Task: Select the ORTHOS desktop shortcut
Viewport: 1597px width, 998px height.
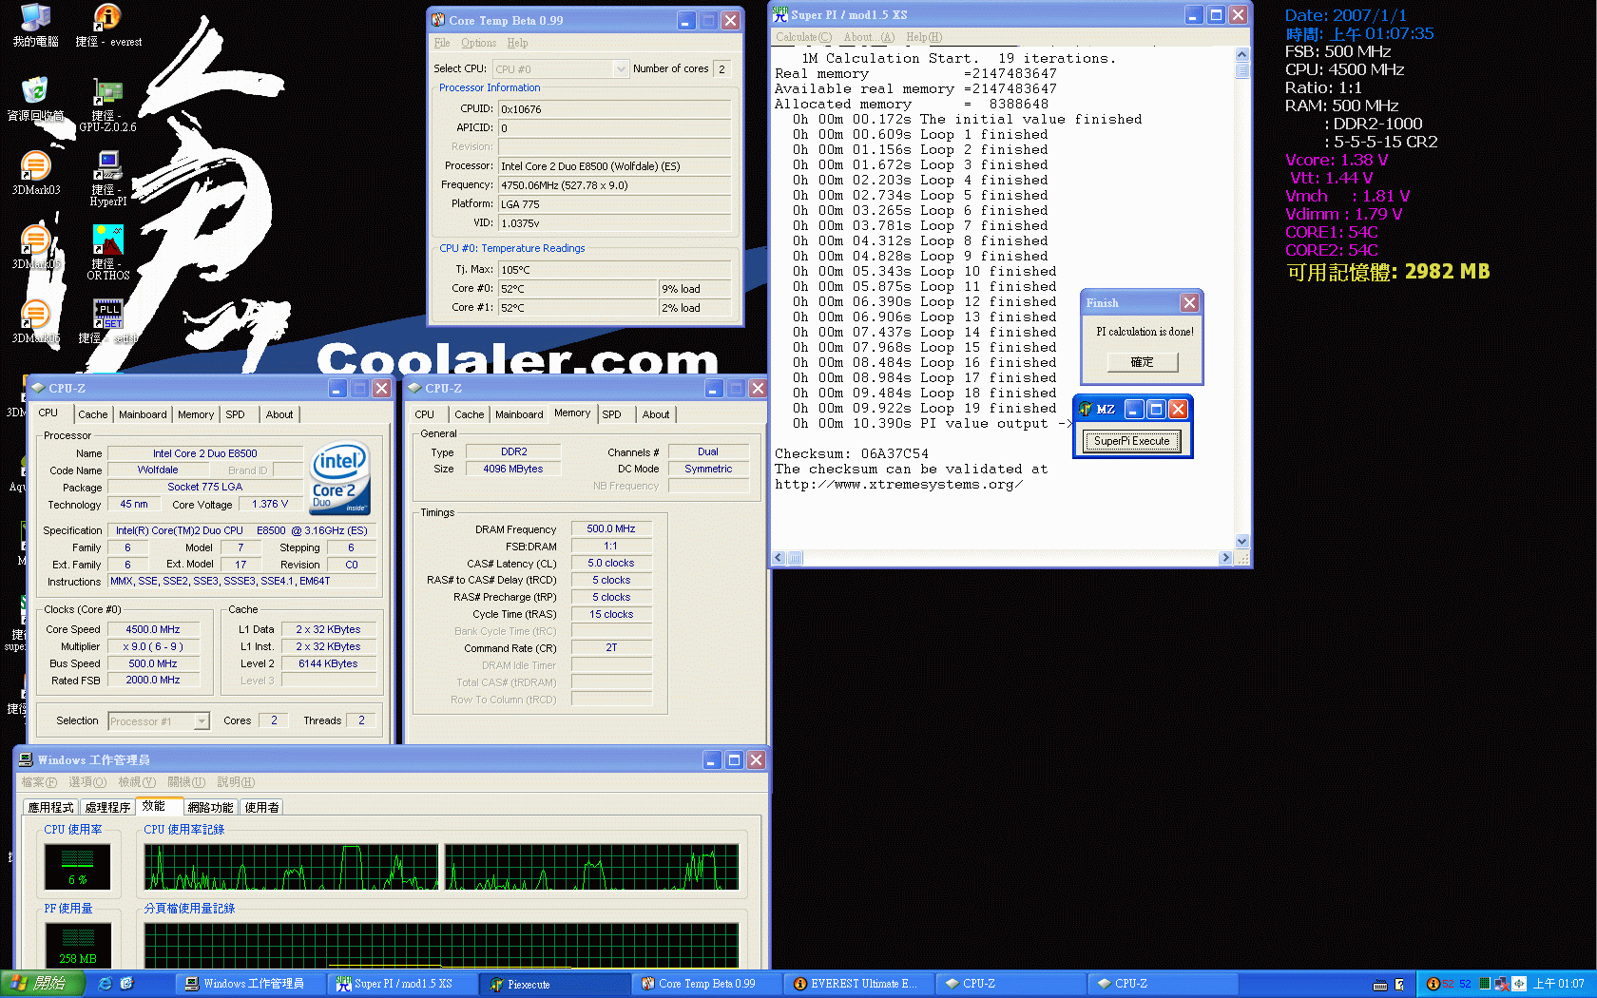Action: [107, 253]
